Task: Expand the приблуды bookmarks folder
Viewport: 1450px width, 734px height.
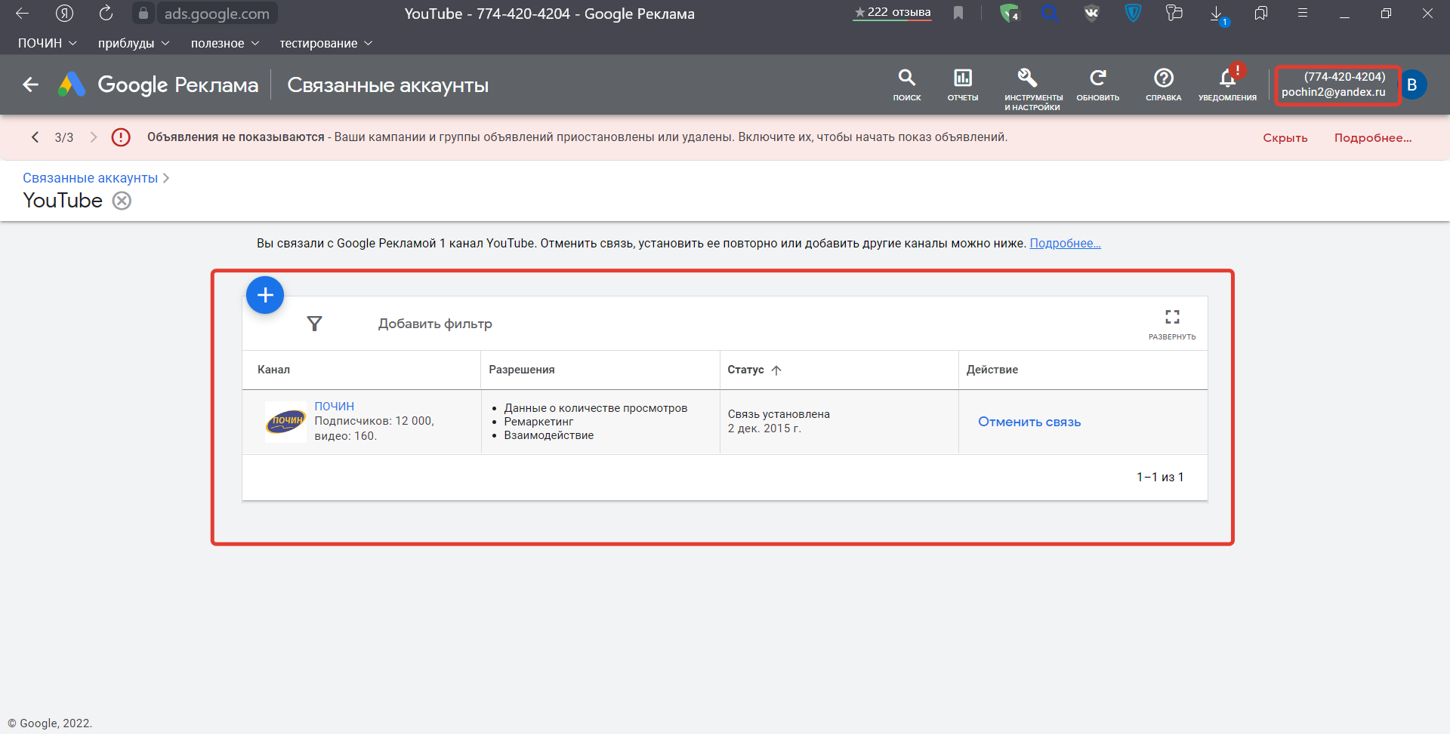Action: [133, 43]
